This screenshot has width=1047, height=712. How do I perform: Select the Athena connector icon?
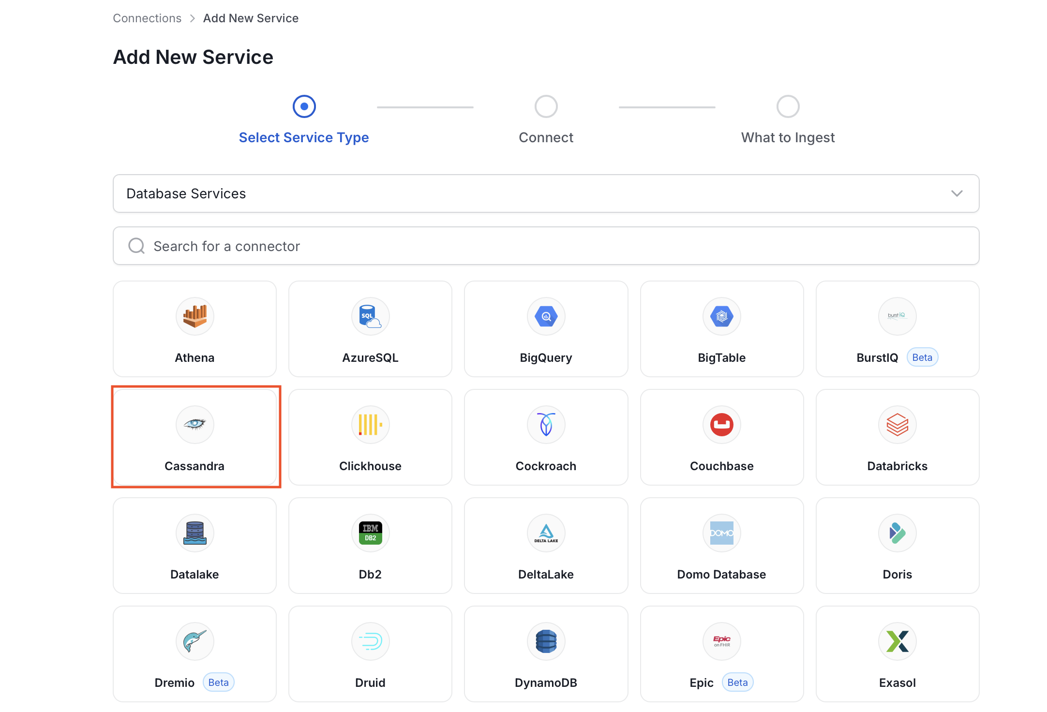[195, 316]
